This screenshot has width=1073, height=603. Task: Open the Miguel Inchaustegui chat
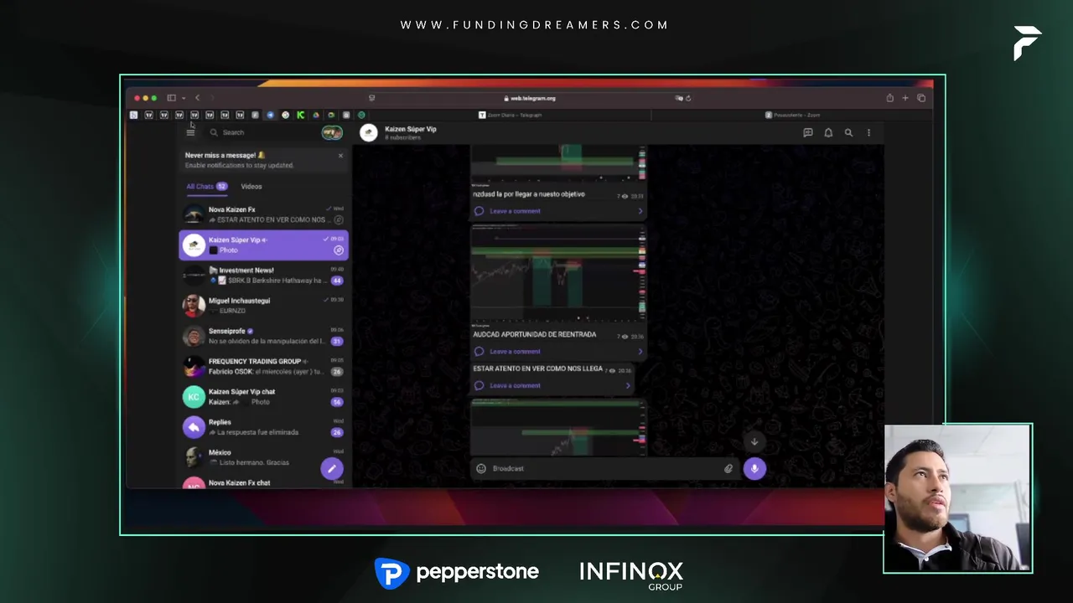pyautogui.click(x=263, y=306)
